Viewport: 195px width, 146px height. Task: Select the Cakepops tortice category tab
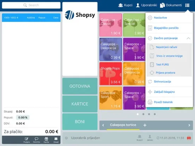(123, 125)
